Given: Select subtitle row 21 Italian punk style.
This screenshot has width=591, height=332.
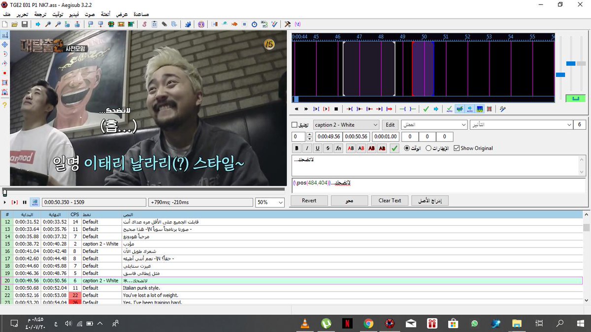Looking at the screenshot, I should point(291,288).
